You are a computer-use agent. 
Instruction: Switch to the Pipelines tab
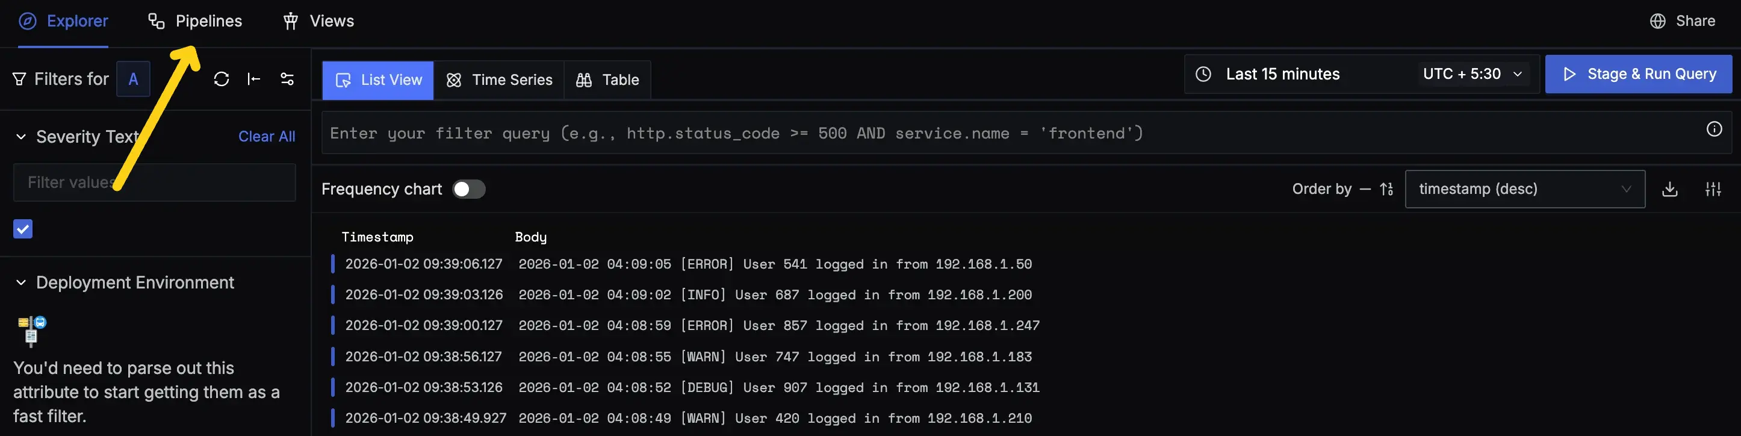pyautogui.click(x=209, y=21)
